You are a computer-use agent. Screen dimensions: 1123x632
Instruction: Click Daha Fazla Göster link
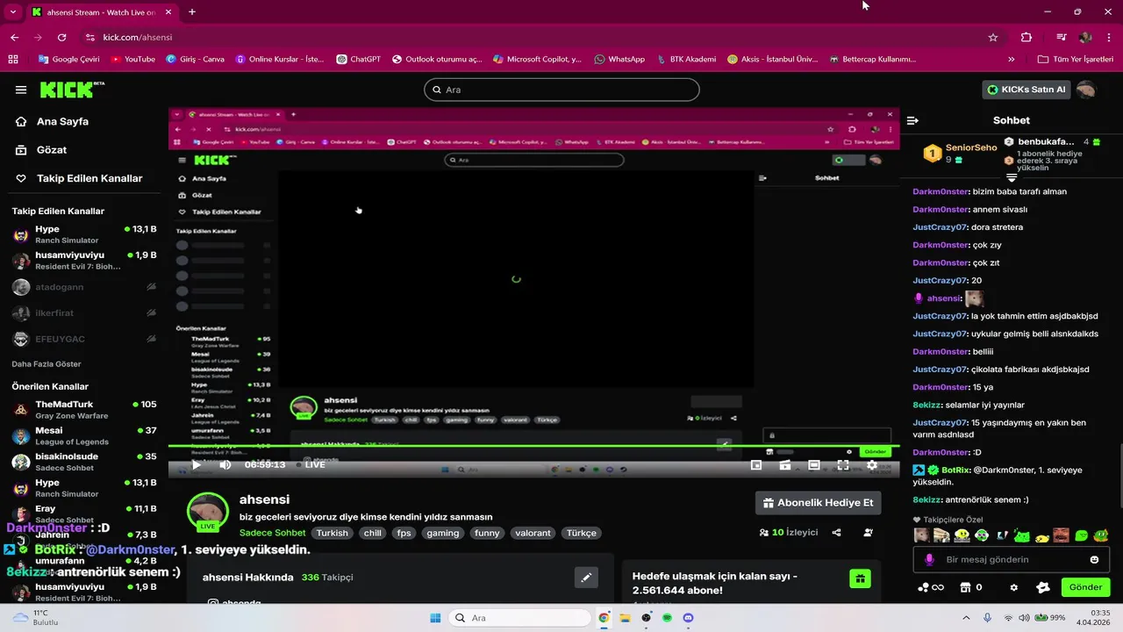point(46,363)
